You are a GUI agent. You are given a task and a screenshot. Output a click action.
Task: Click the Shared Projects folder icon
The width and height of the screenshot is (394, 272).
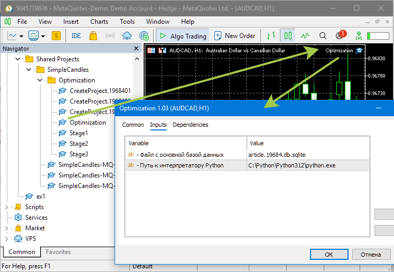point(30,59)
